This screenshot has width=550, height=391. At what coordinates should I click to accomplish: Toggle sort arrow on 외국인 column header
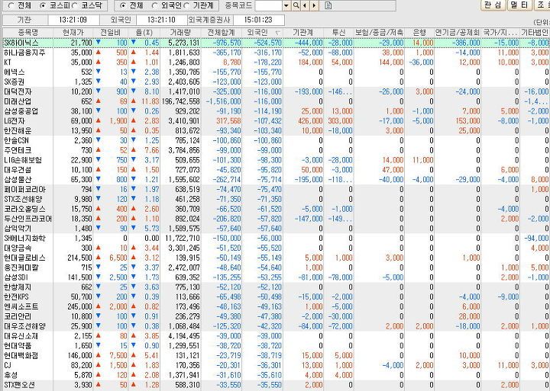pos(278,33)
